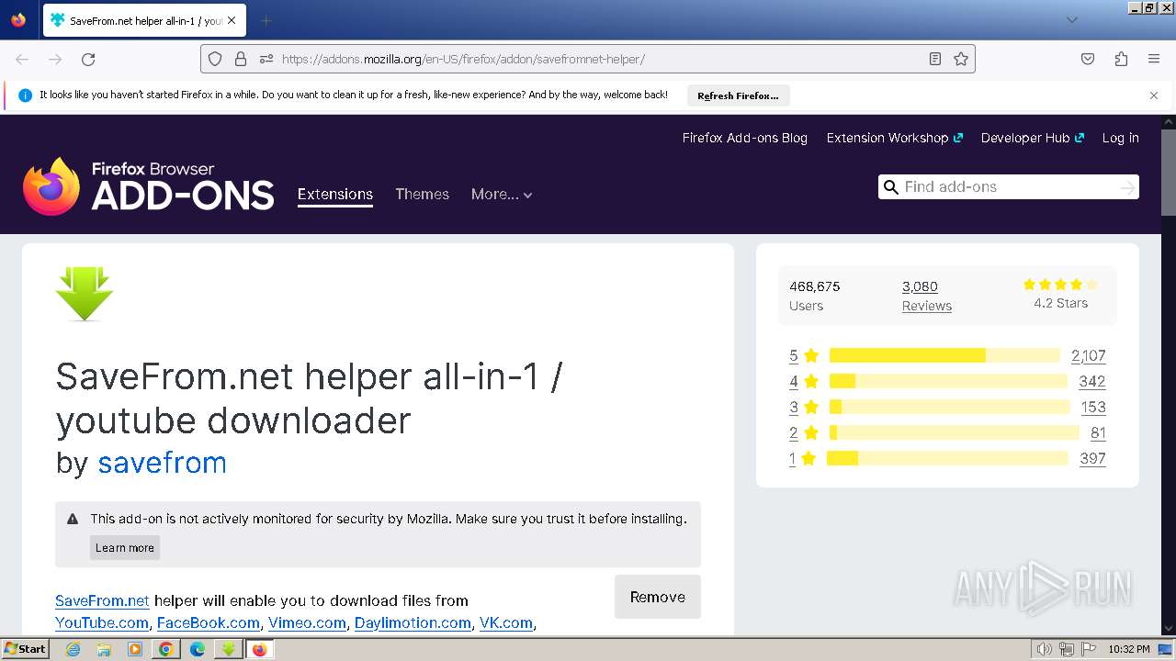
Task: Click the green SaveFrom arrow add-on icon
Action: [x=85, y=294]
